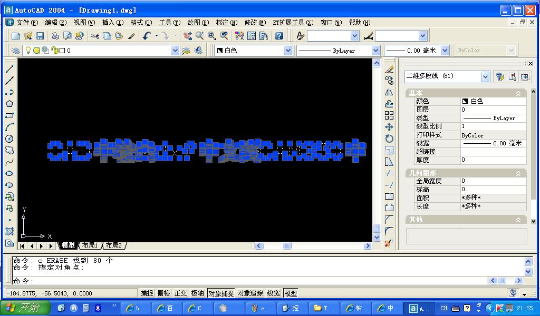Open the Layer Properties Manager icon
This screenshot has width=540, height=316.
pos(15,51)
